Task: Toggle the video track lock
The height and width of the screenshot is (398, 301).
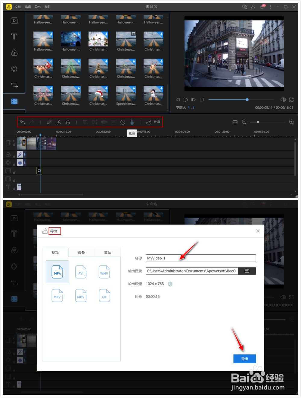Action: pos(14,145)
